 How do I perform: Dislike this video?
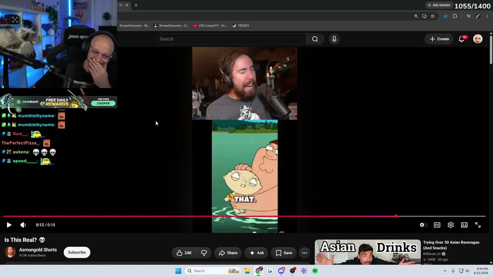pos(204,253)
